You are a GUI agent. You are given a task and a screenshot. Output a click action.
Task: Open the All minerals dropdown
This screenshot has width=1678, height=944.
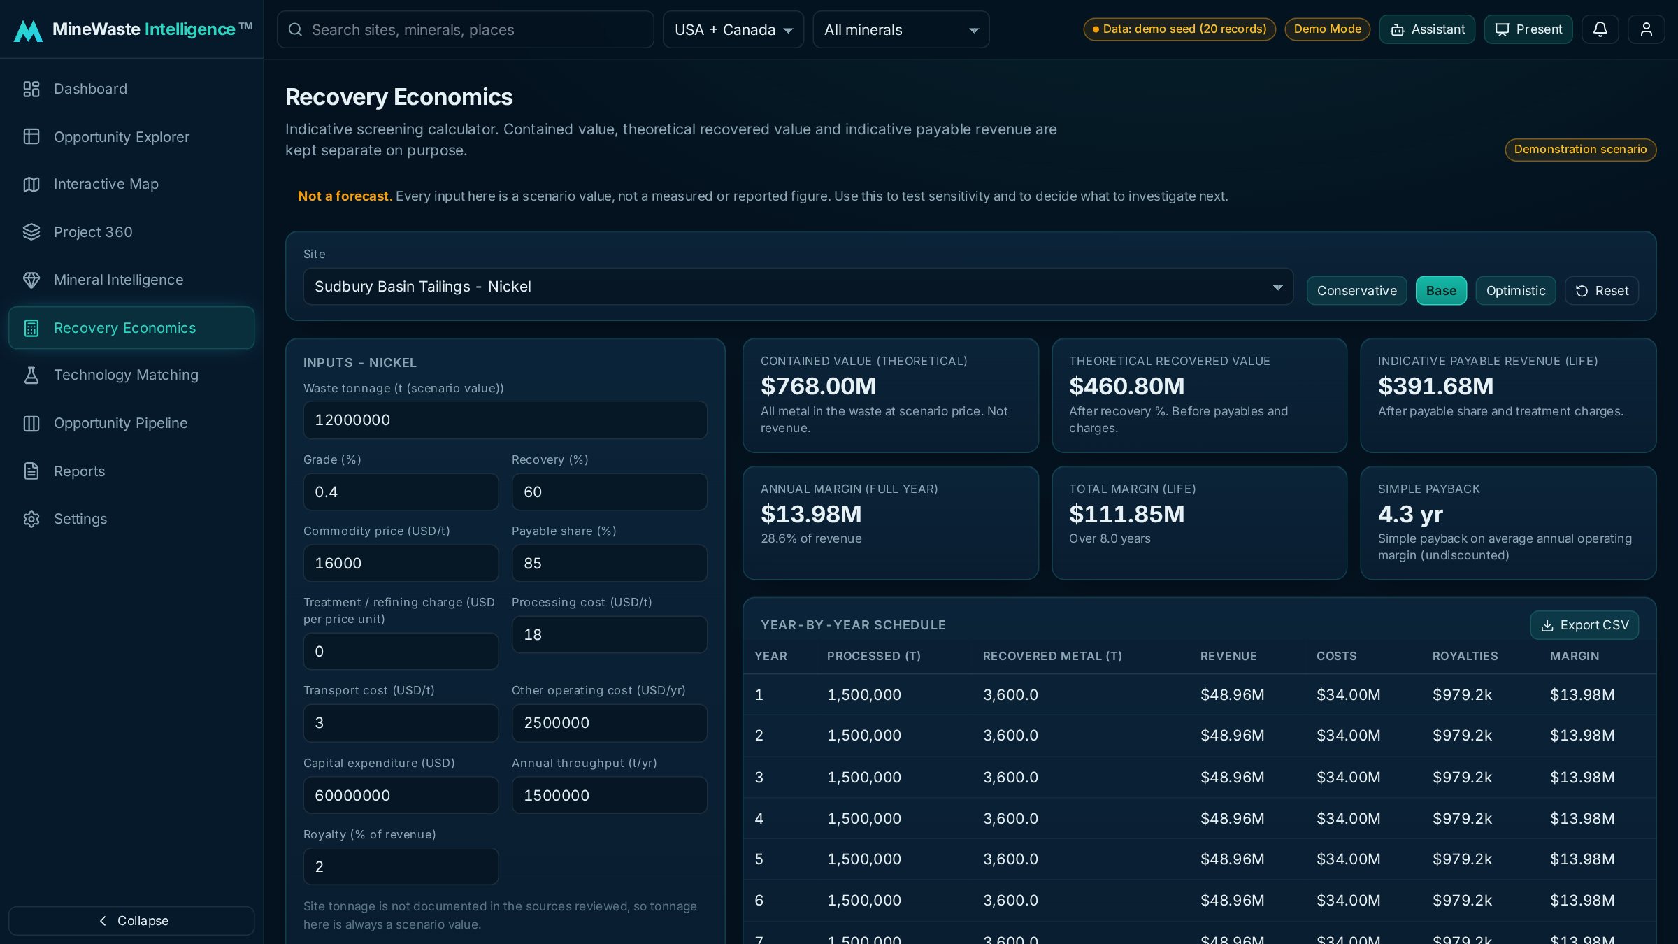901,29
